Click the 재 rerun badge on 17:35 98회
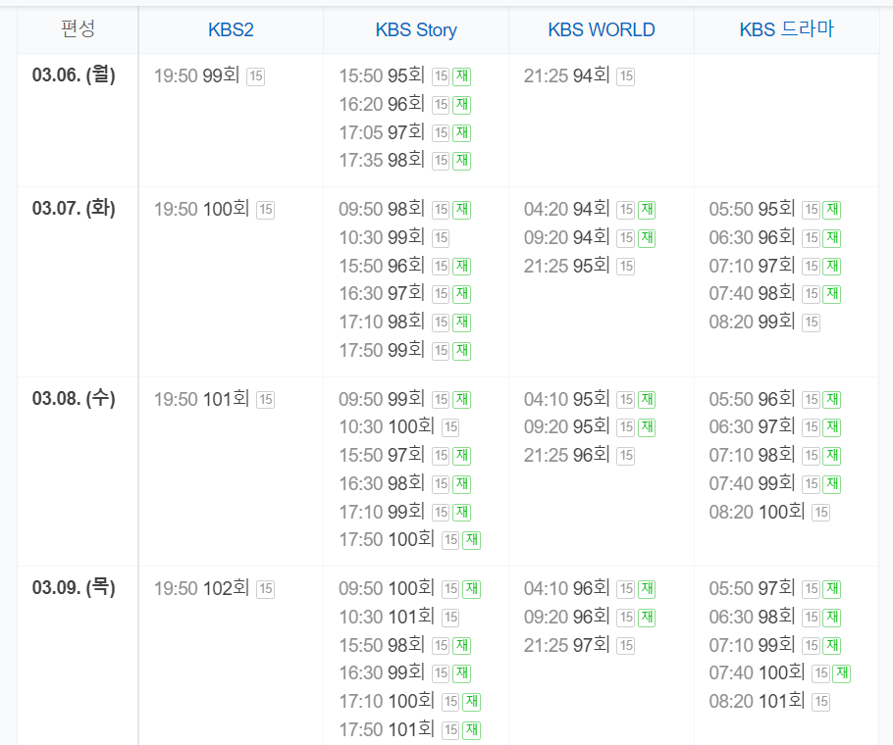Image resolution: width=893 pixels, height=745 pixels. 462,161
